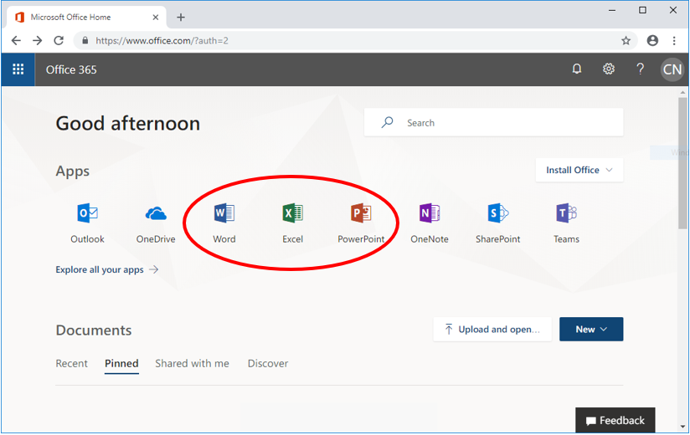Open the CN account menu
690x435 pixels.
(672, 69)
